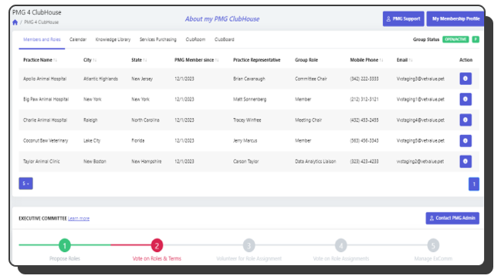This screenshot has width=501, height=279.
Task: Click New Hampshire state cell
Action: tap(147, 161)
